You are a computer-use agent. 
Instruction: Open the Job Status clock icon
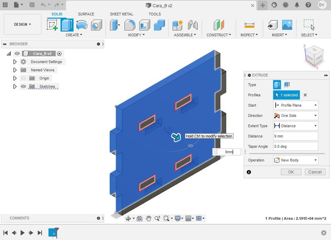coord(285,5)
